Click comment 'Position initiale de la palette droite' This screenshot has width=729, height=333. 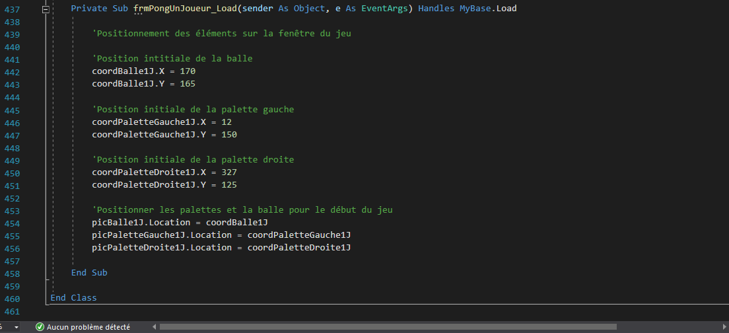click(x=193, y=160)
